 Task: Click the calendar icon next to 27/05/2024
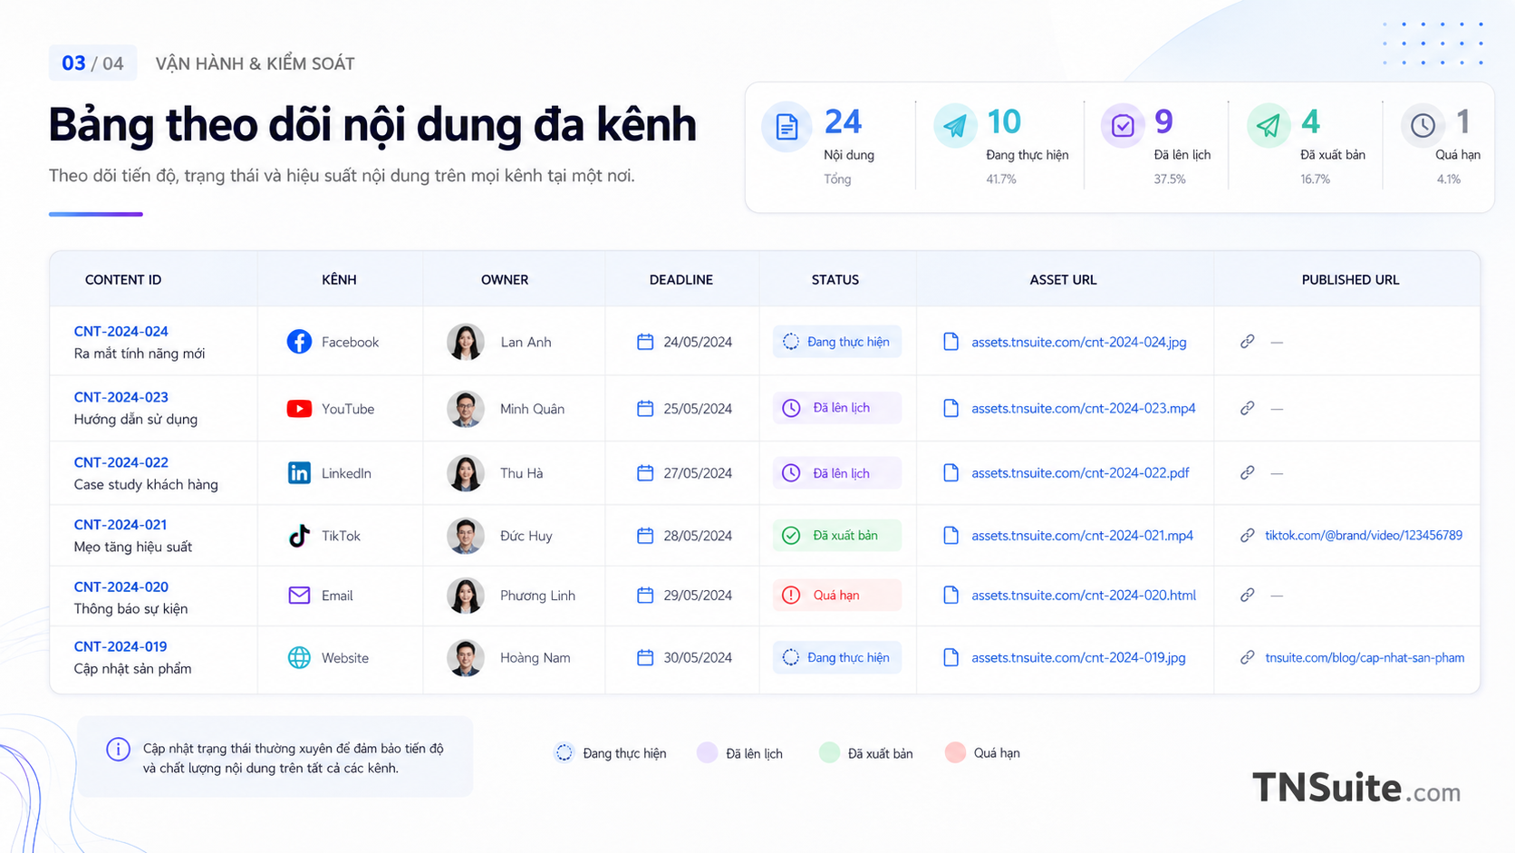point(645,473)
